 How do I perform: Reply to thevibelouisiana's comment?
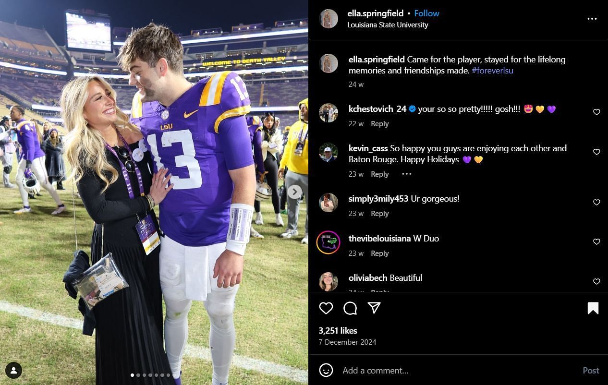pyautogui.click(x=380, y=253)
